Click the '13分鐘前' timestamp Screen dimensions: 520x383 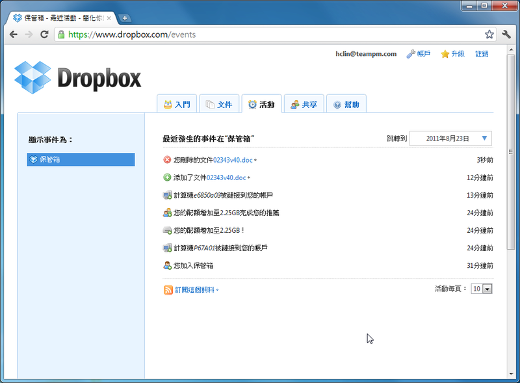coord(480,195)
